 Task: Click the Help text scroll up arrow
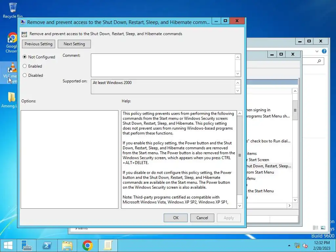pos(240,113)
